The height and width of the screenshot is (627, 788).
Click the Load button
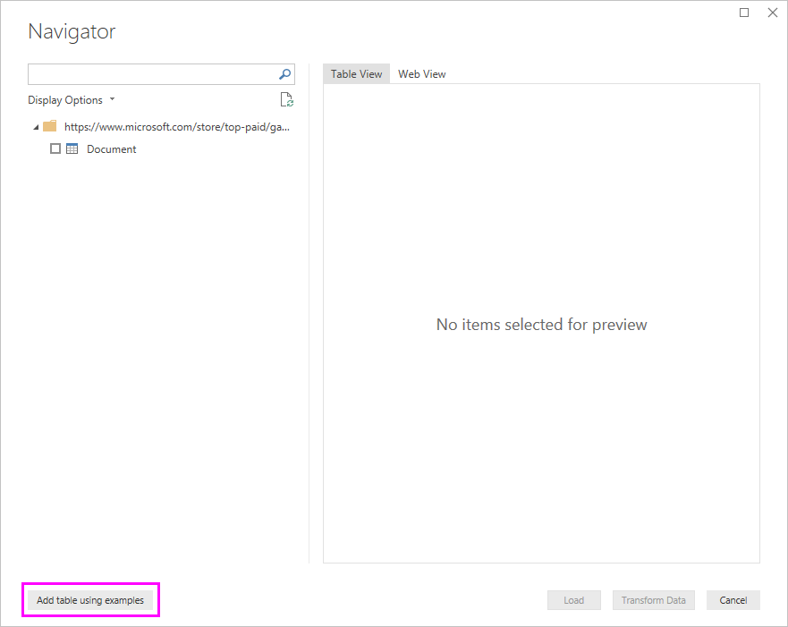pos(573,600)
